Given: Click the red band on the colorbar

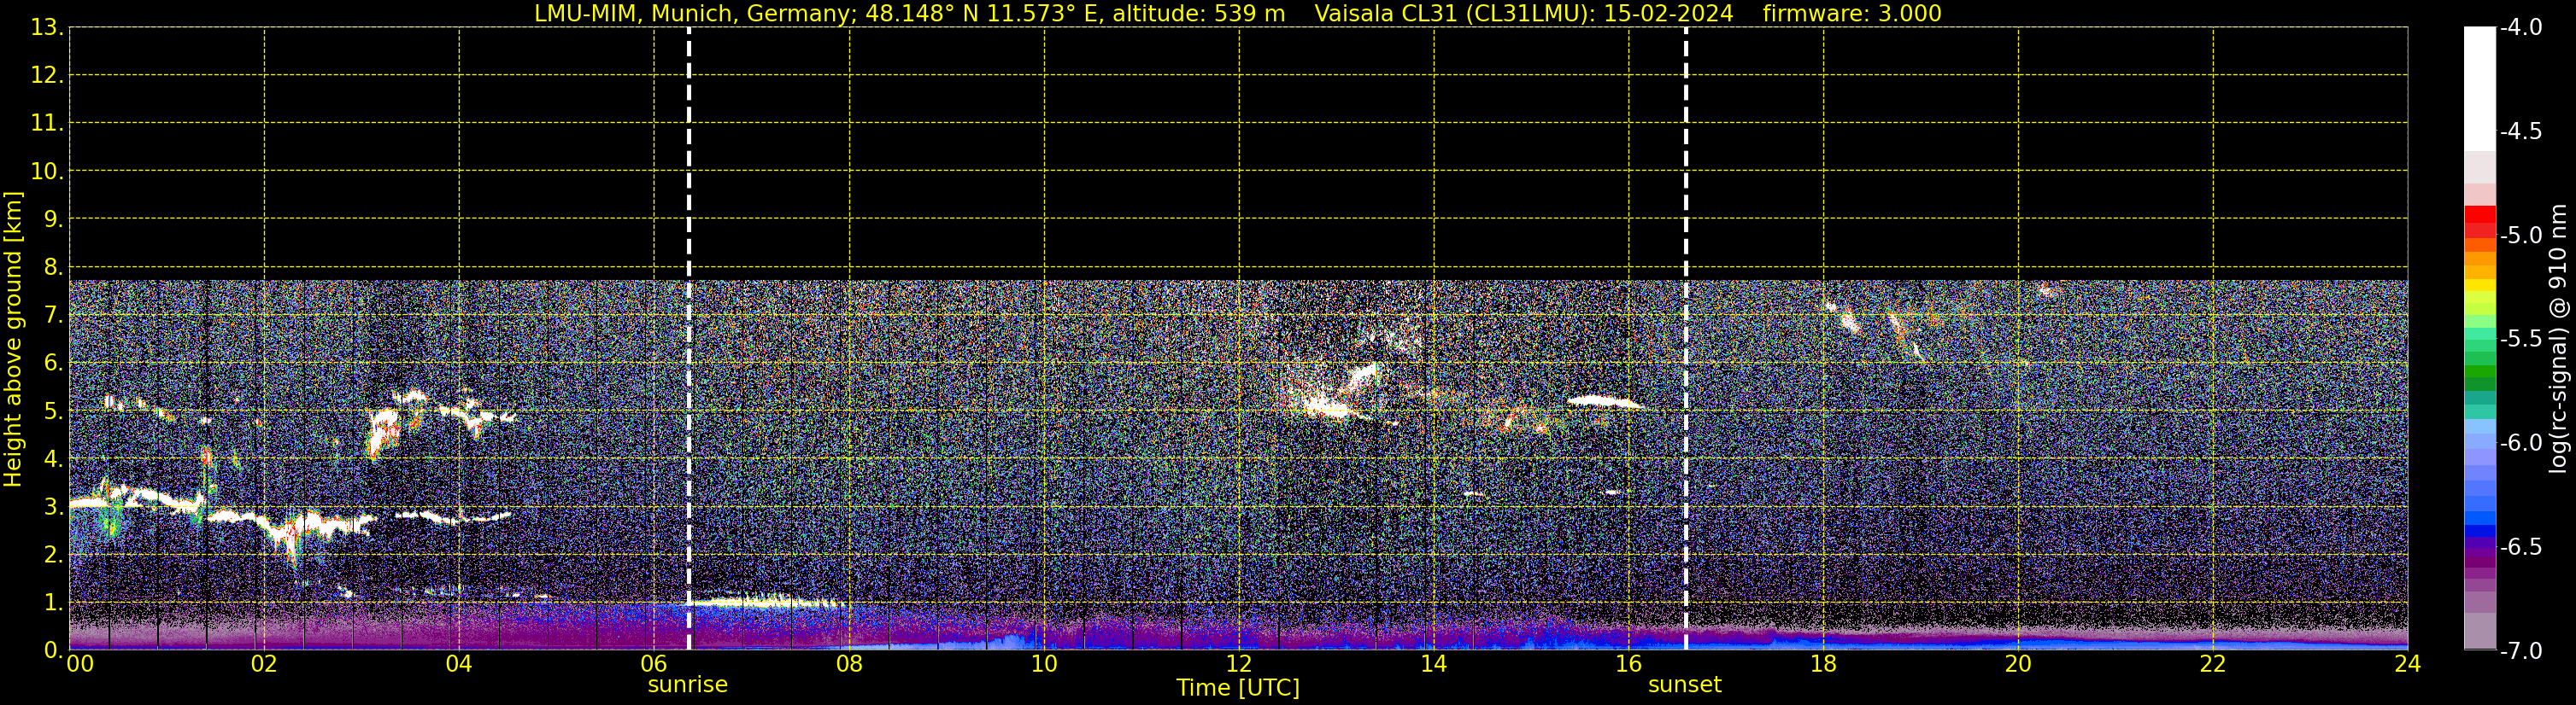Looking at the screenshot, I should [x=2480, y=222].
